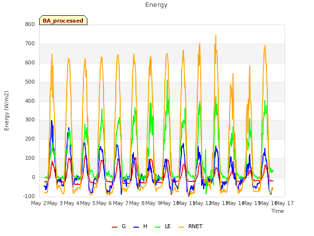
Task: Click the BA_processed annotation label
Action: pos(63,20)
